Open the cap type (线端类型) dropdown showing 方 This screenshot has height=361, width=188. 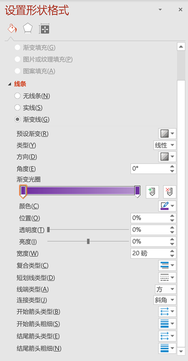coord(165,289)
